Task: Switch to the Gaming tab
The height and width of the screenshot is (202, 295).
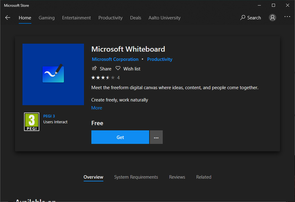Action: click(46, 18)
